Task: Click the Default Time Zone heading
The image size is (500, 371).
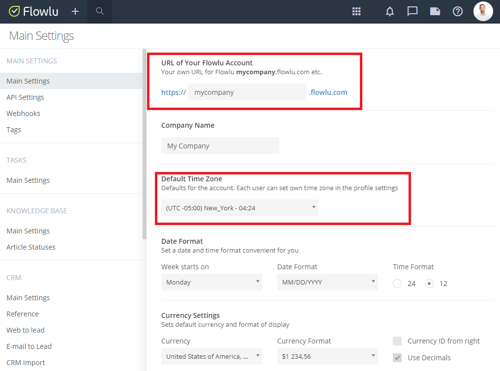Action: (x=192, y=179)
